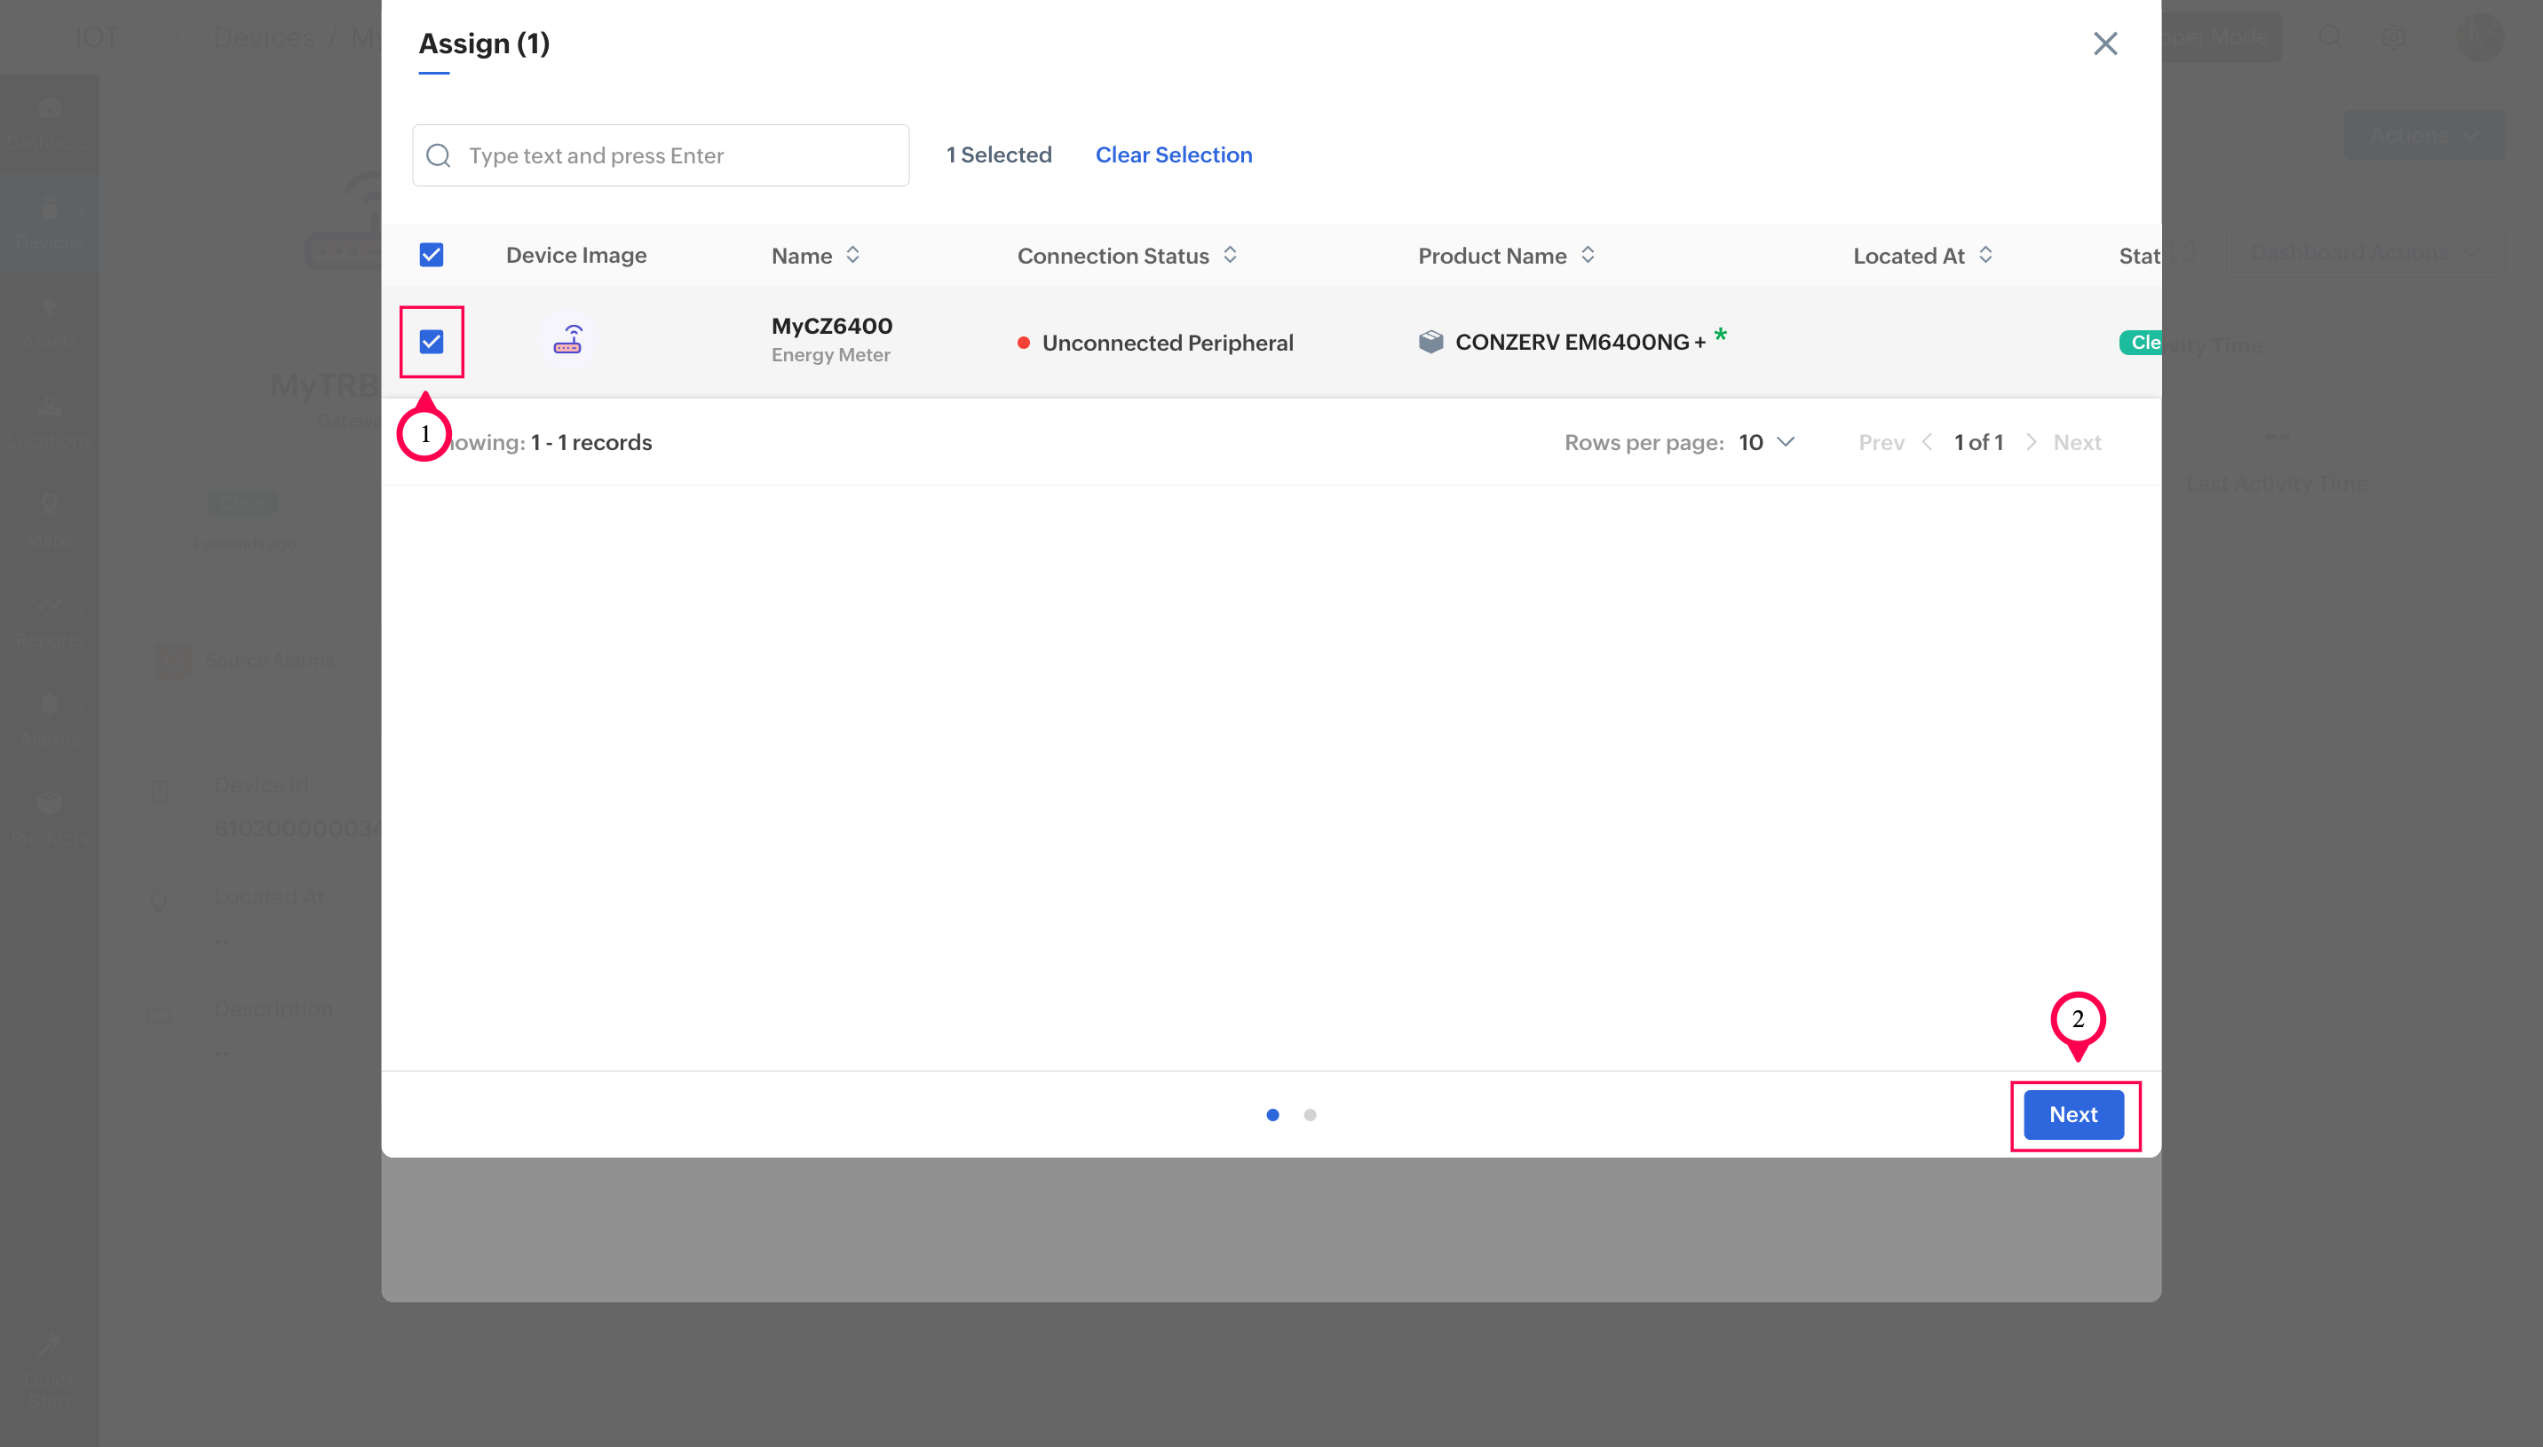
Task: Click Clear Selection link
Action: click(1173, 155)
